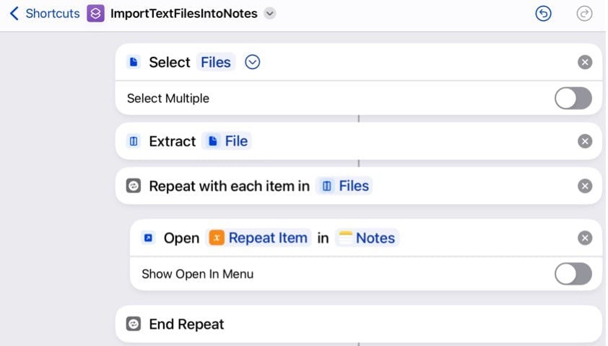Click the purple Shortcuts app icon
The width and height of the screenshot is (608, 346).
tap(95, 14)
